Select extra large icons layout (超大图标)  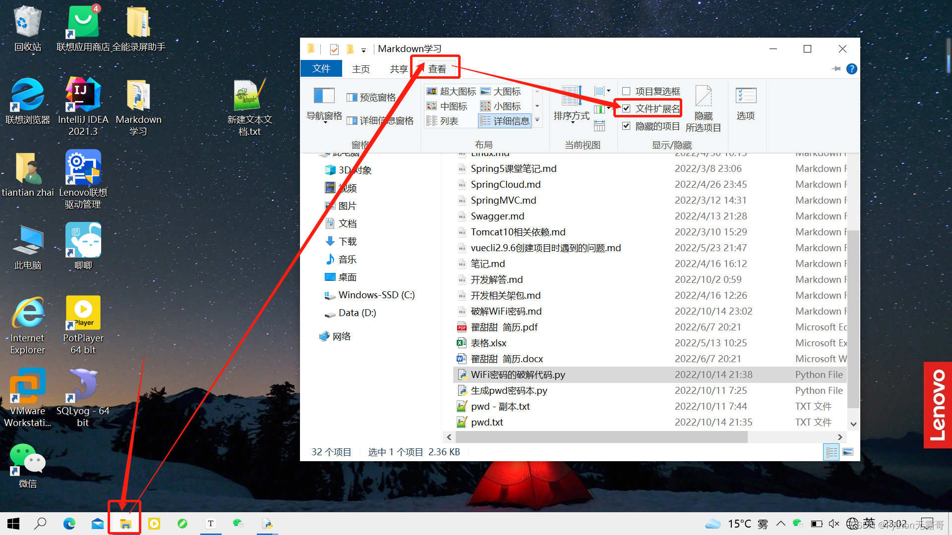tap(451, 92)
